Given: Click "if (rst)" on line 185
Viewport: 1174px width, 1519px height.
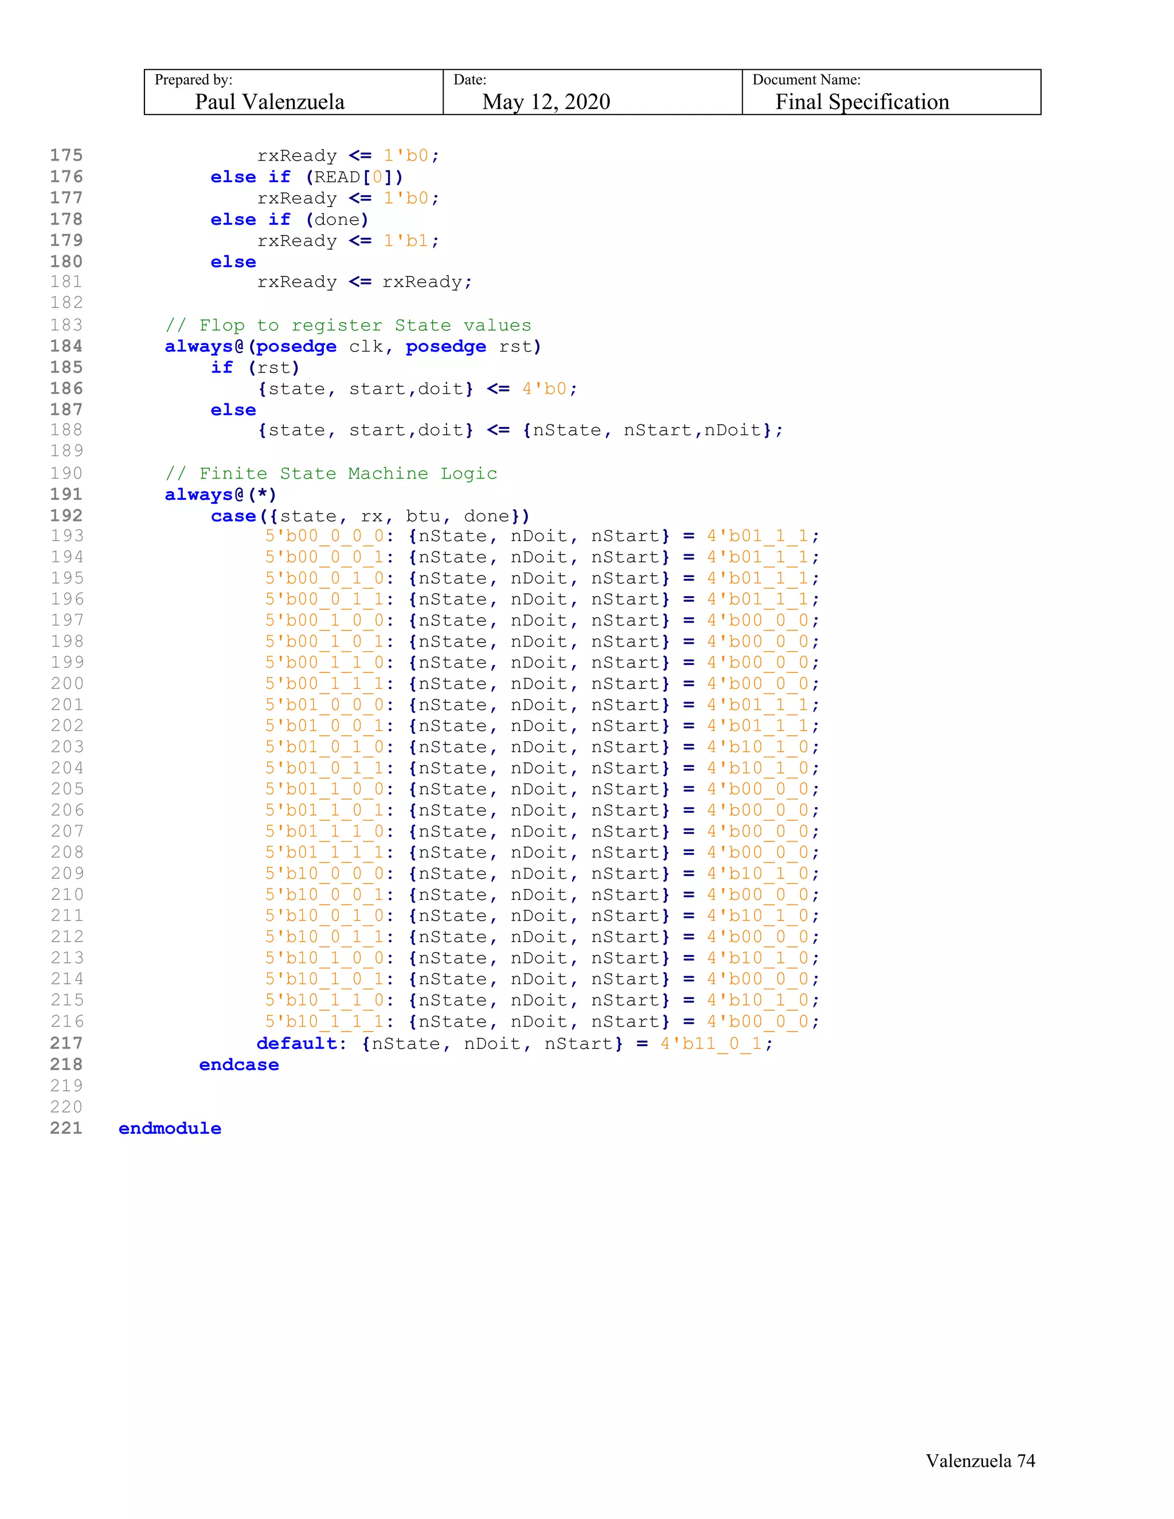Looking at the screenshot, I should click(255, 367).
